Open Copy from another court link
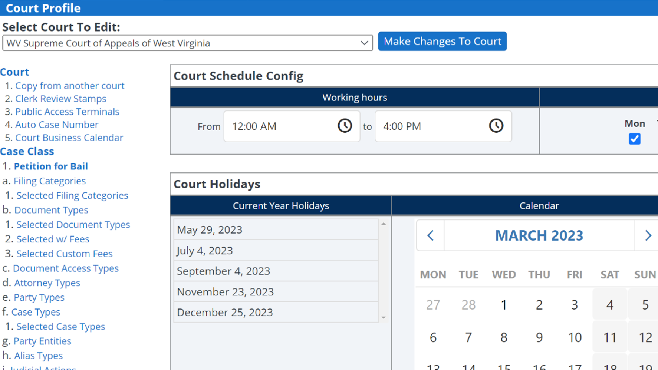658x370 pixels. [70, 86]
